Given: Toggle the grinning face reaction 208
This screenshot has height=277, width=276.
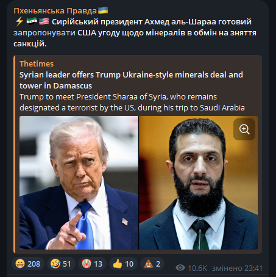Looking at the screenshot, I should (x=28, y=264).
